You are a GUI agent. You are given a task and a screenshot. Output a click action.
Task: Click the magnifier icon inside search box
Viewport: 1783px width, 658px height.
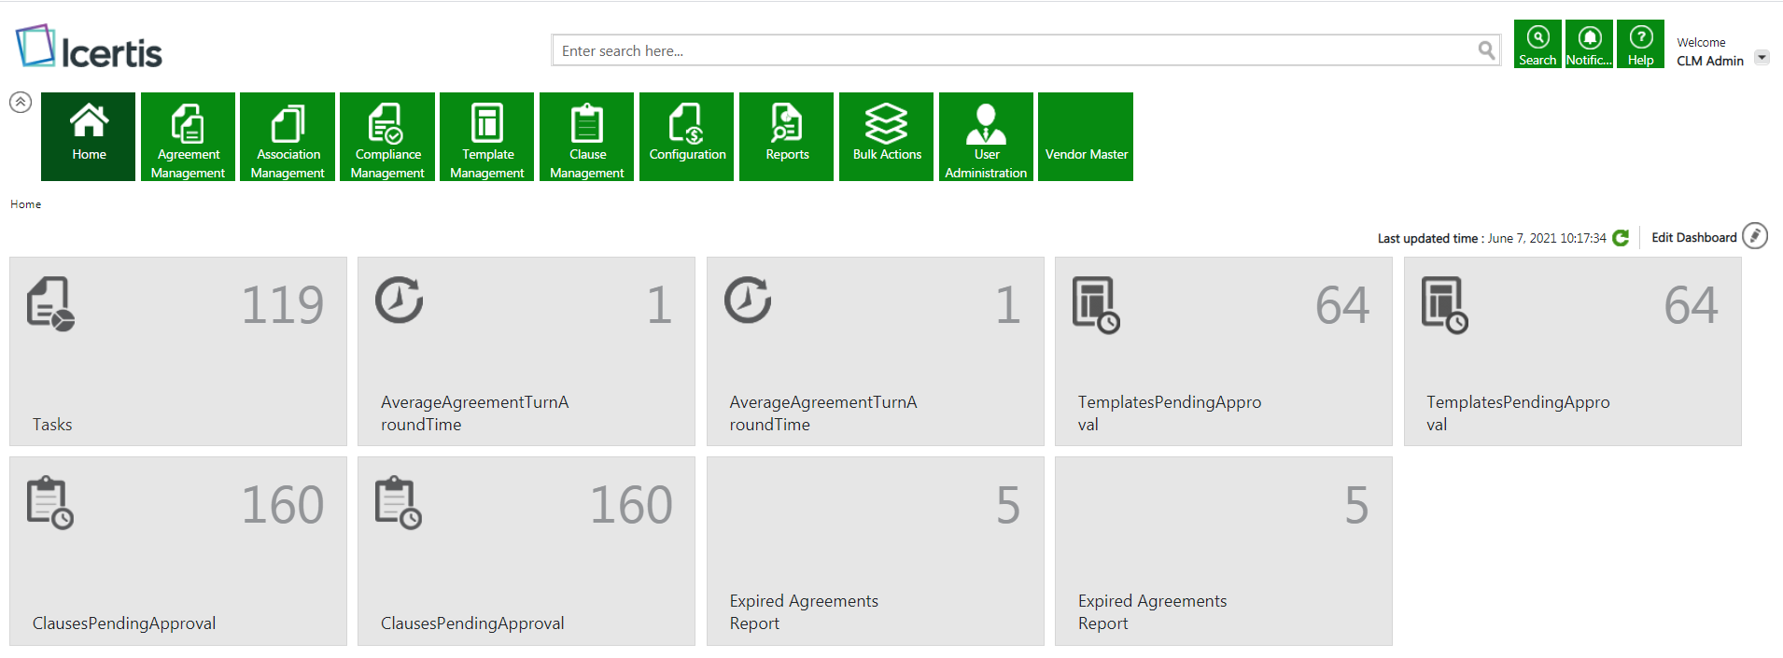click(1486, 50)
